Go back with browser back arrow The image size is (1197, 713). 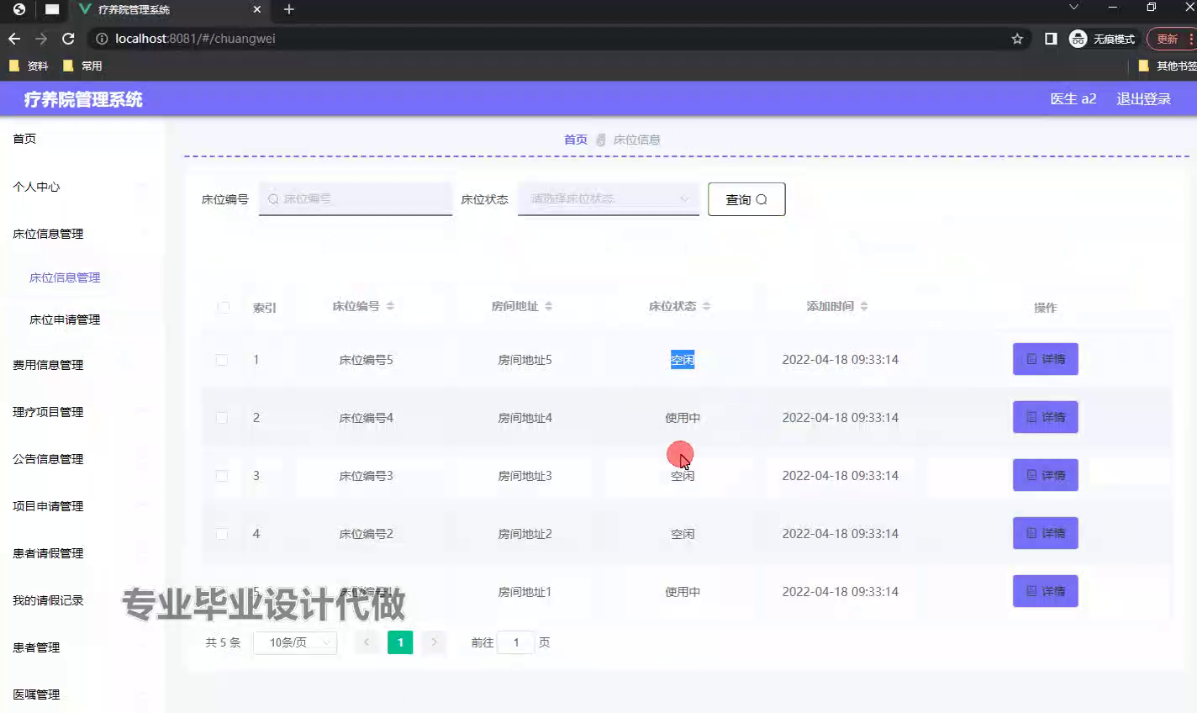[x=14, y=39]
